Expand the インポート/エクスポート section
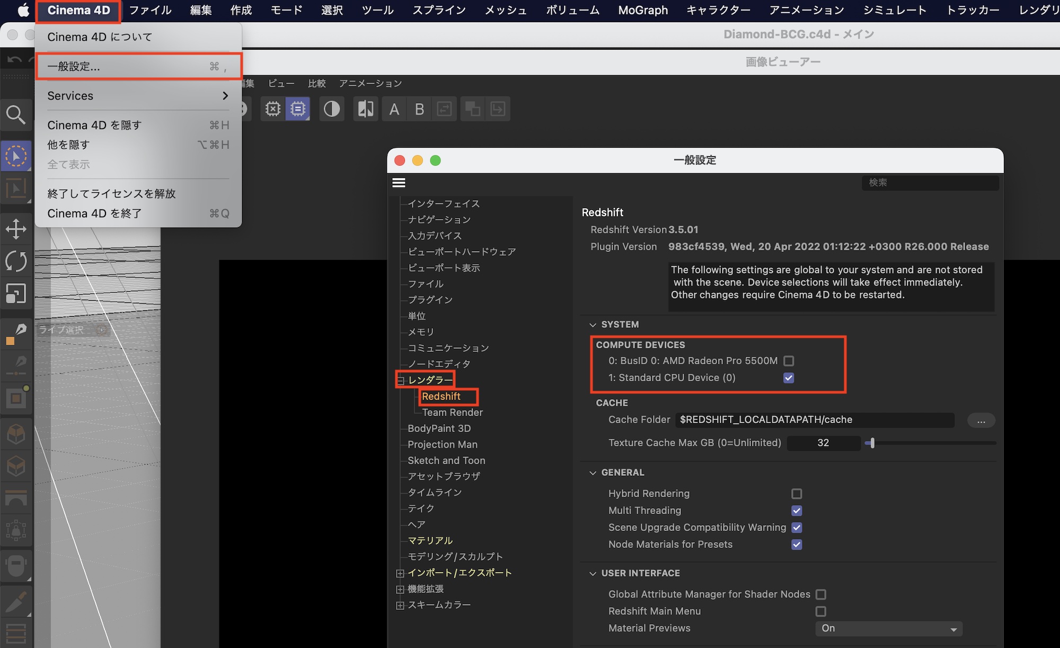 click(x=401, y=572)
